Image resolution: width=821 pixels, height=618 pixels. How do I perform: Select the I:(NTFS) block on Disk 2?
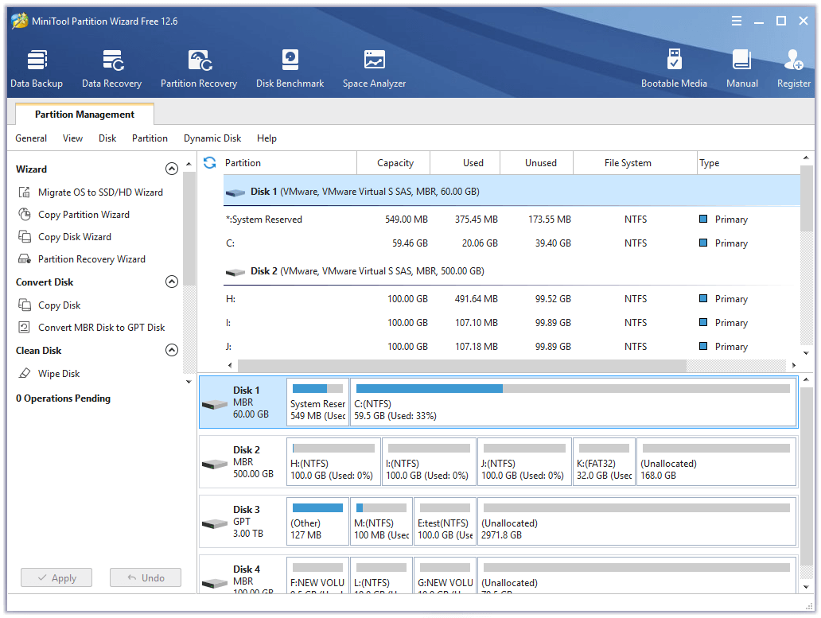[429, 462]
